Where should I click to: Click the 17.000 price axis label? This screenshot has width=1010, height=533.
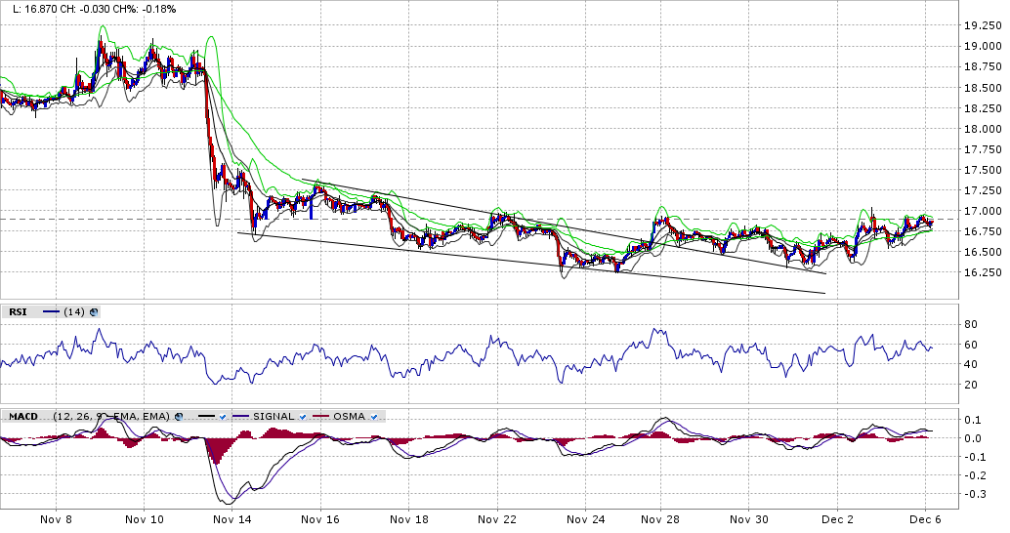(979, 211)
